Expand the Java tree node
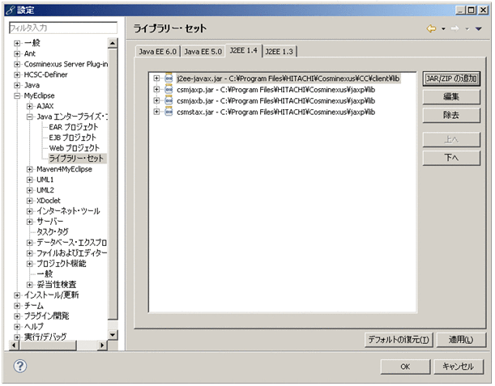Screen dimensions: 495x386 pyautogui.click(x=17, y=85)
